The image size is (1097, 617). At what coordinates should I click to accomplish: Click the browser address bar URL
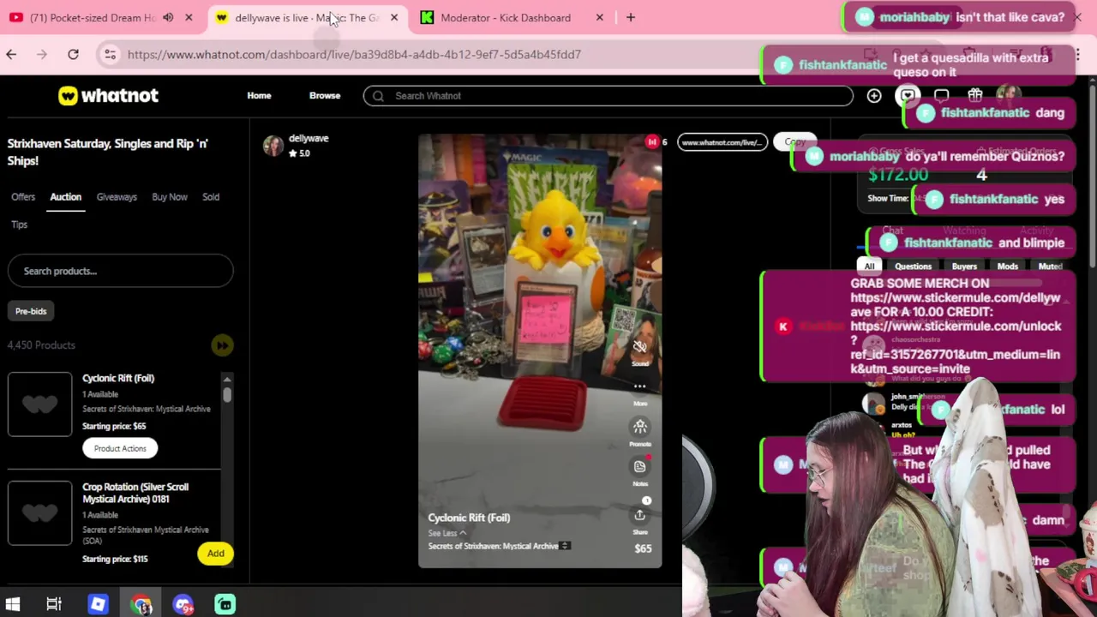tap(354, 54)
